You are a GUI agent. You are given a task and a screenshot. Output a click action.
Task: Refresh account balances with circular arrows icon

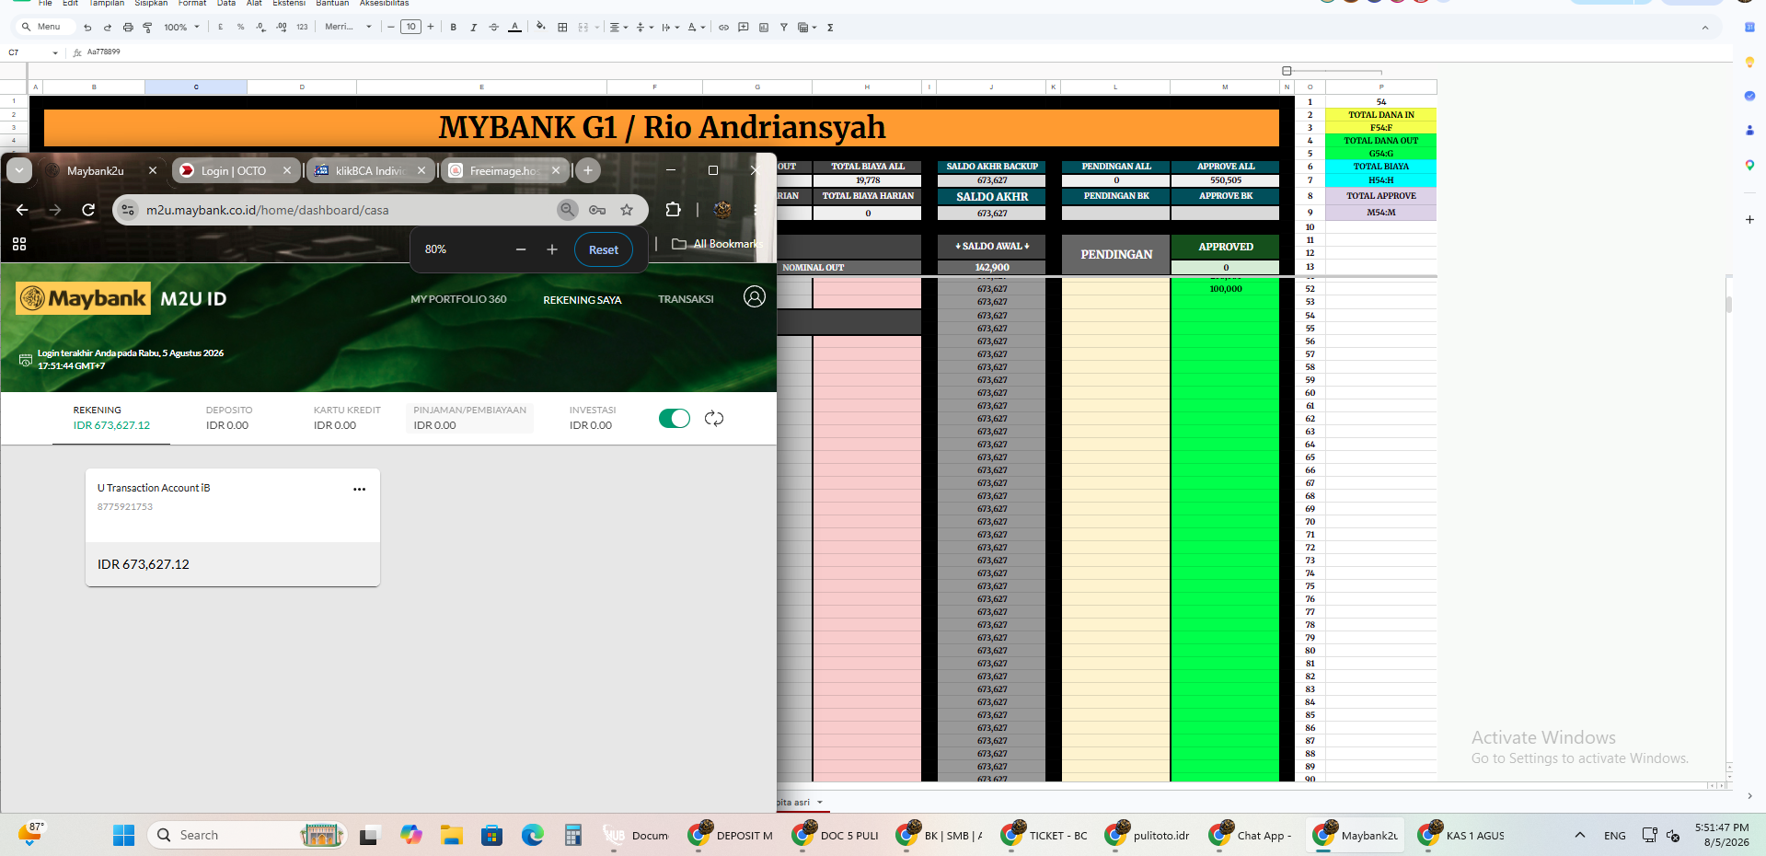(714, 419)
